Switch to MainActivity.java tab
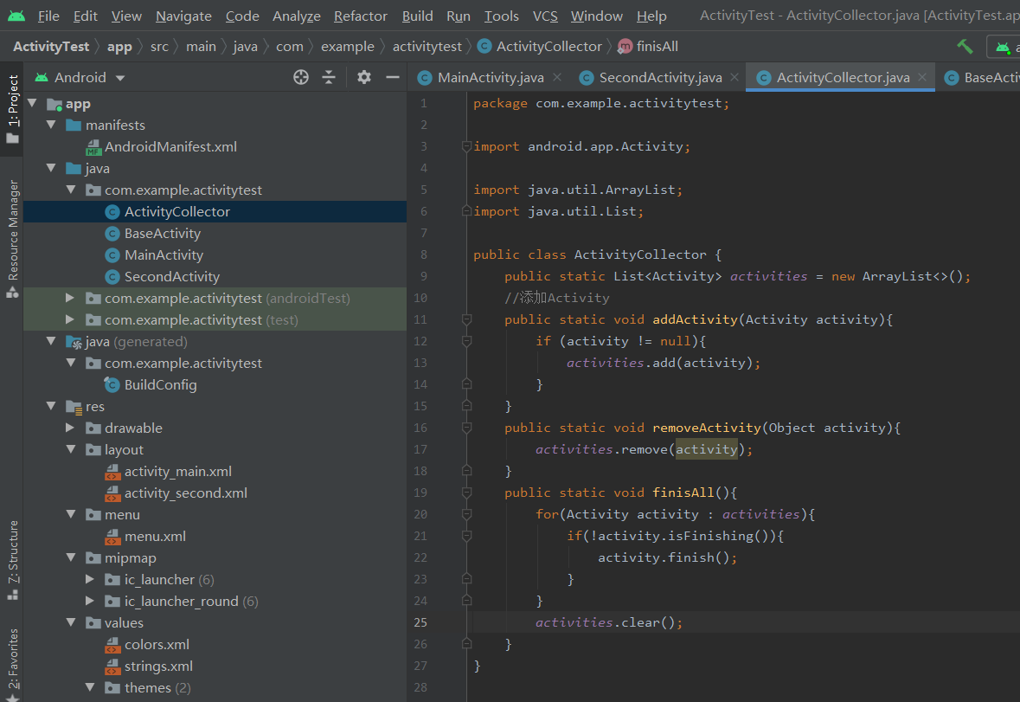This screenshot has height=702, width=1020. click(491, 77)
